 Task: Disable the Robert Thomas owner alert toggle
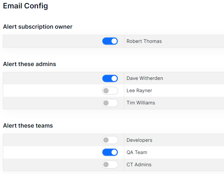[x=110, y=41]
